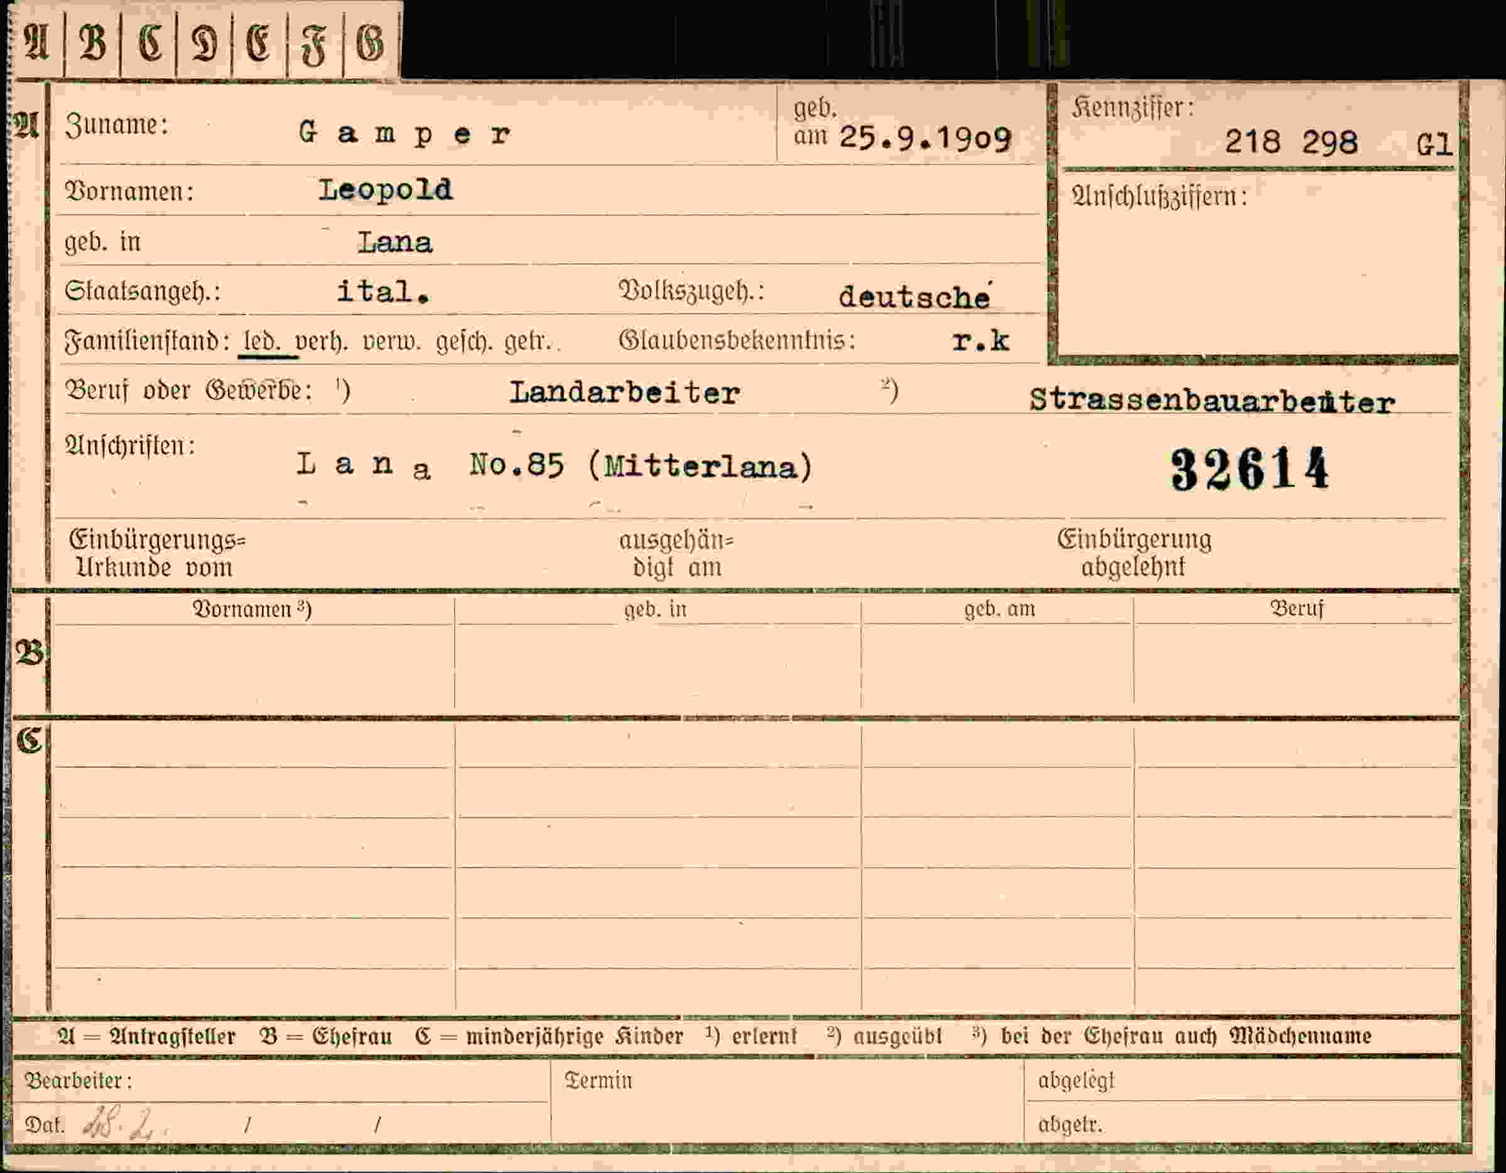This screenshot has width=1506, height=1173.
Task: Click the 'Gl' code next to Kennziffer
Action: pyautogui.click(x=1434, y=144)
